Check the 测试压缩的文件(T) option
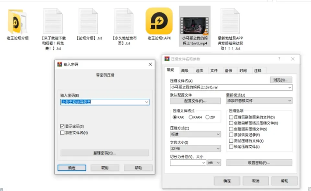Screen dimensions: 311x191 [x=231, y=141]
